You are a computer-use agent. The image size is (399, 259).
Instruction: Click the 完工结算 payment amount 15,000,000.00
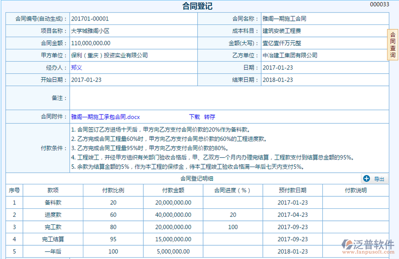click(x=173, y=239)
